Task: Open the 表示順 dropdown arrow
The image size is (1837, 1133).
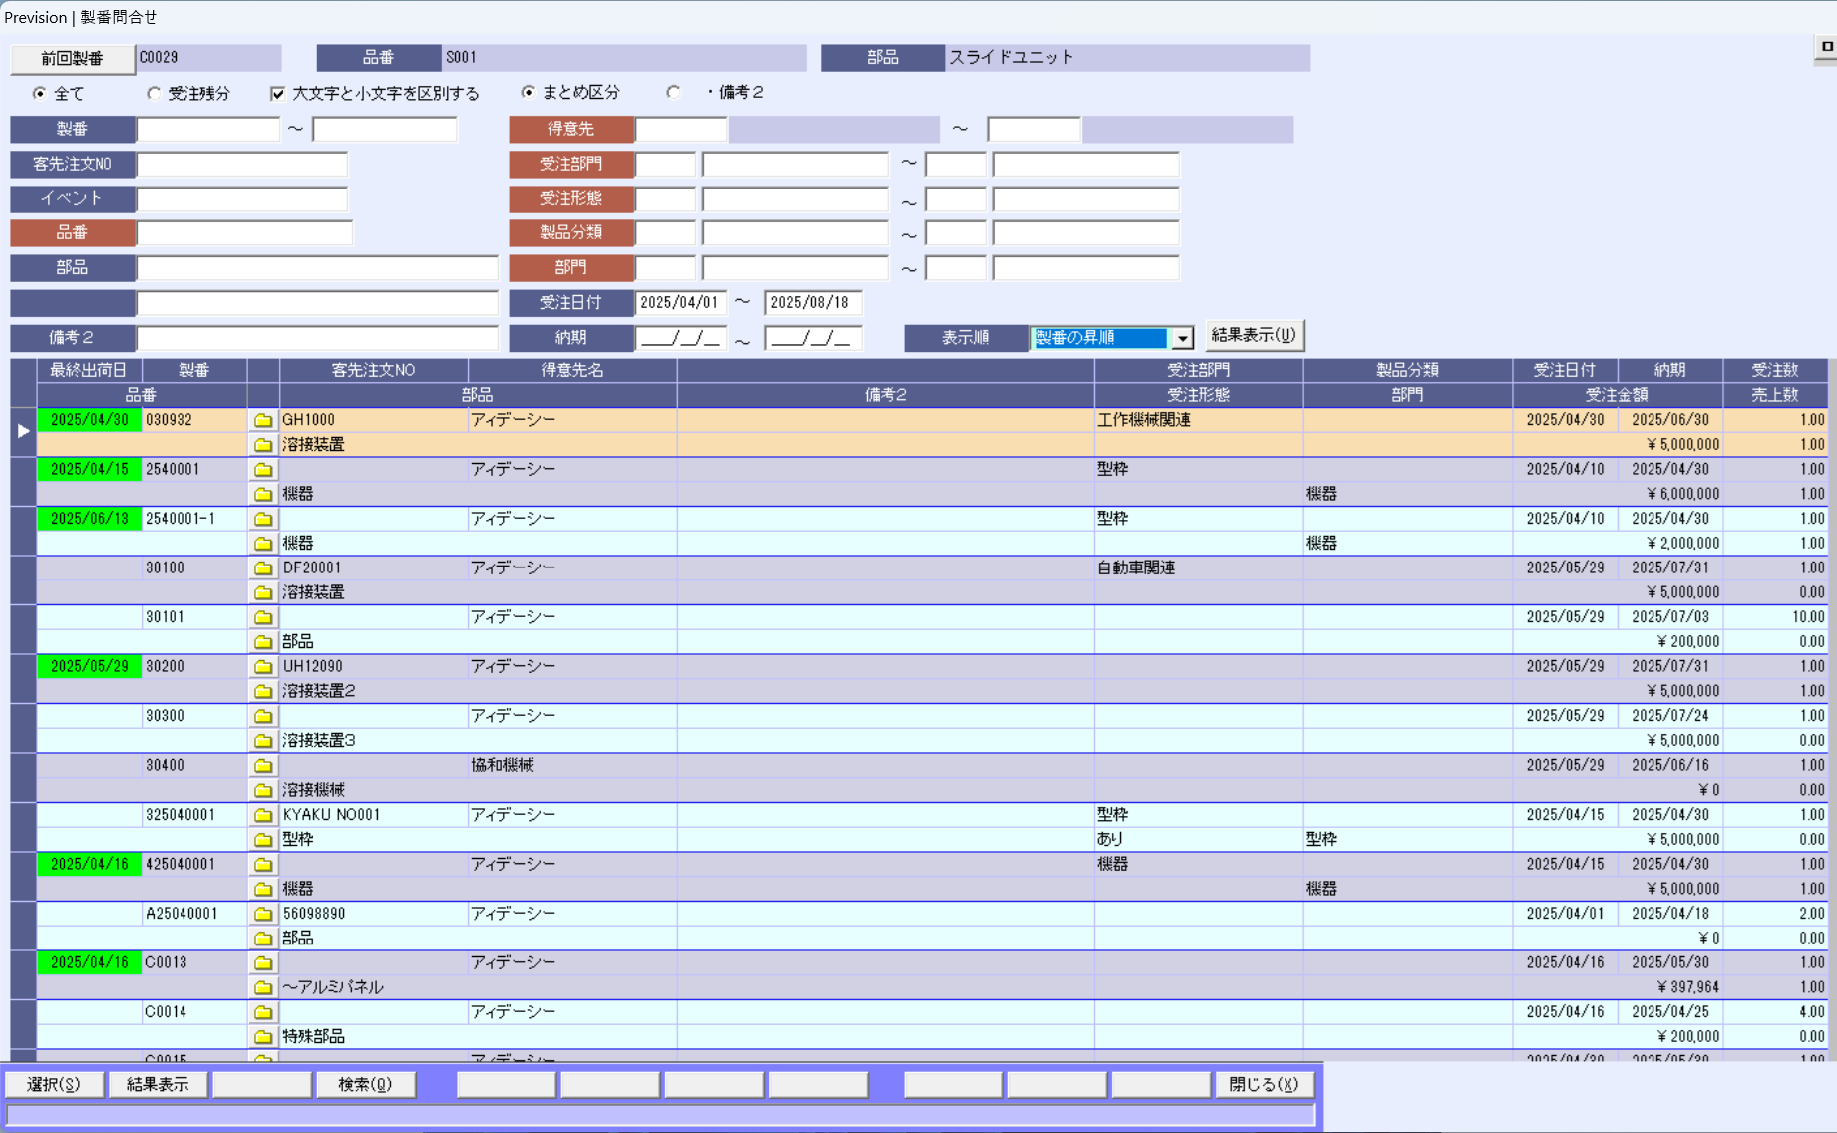Action: [1182, 338]
